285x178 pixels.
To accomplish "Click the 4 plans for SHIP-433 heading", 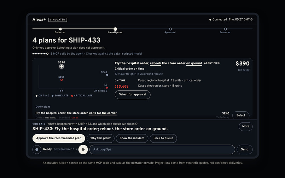I will point(66,40).
